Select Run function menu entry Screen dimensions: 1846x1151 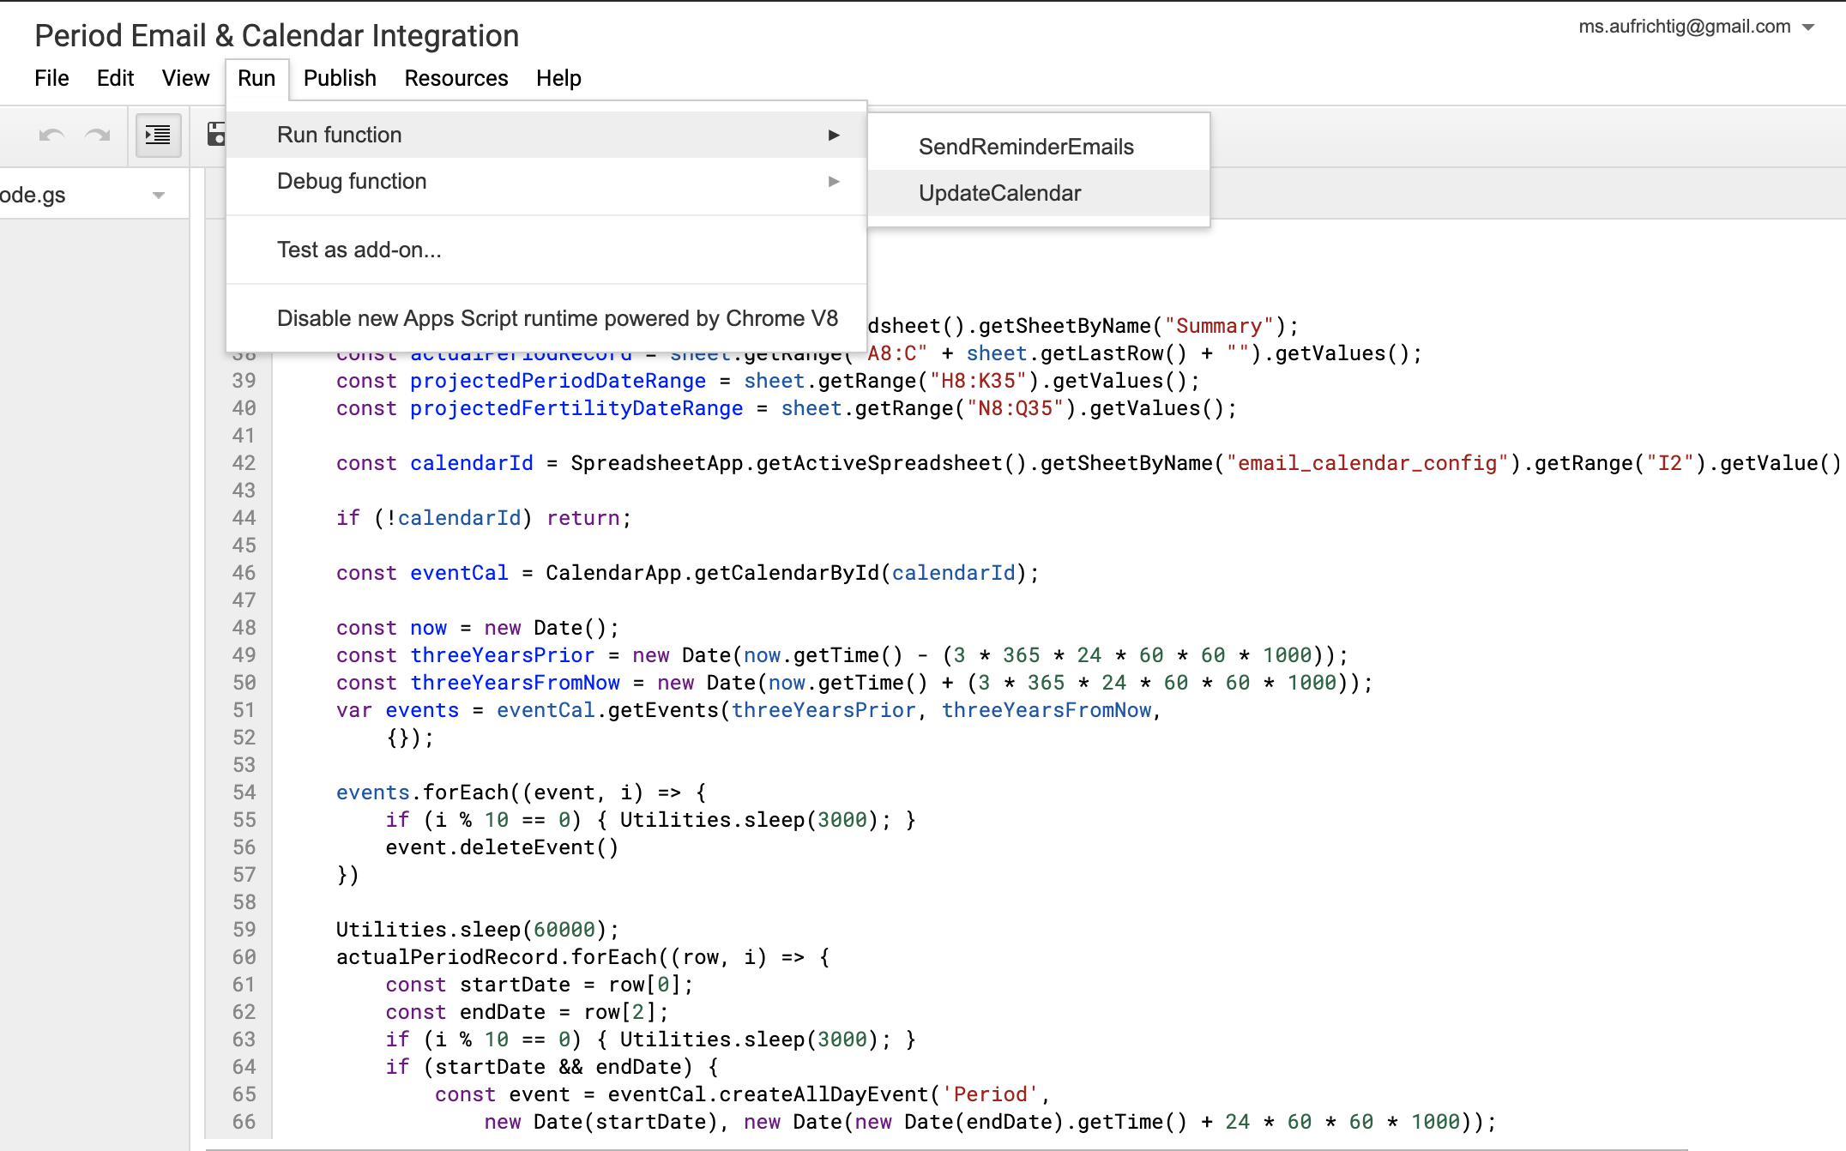click(546, 135)
